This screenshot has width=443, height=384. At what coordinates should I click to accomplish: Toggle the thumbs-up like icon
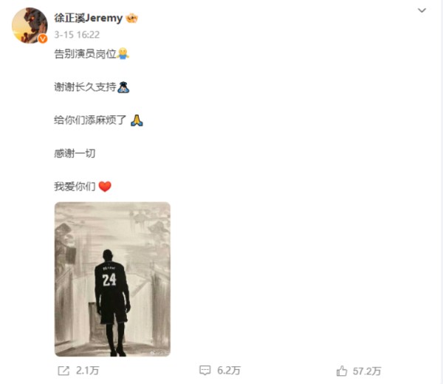(x=342, y=371)
